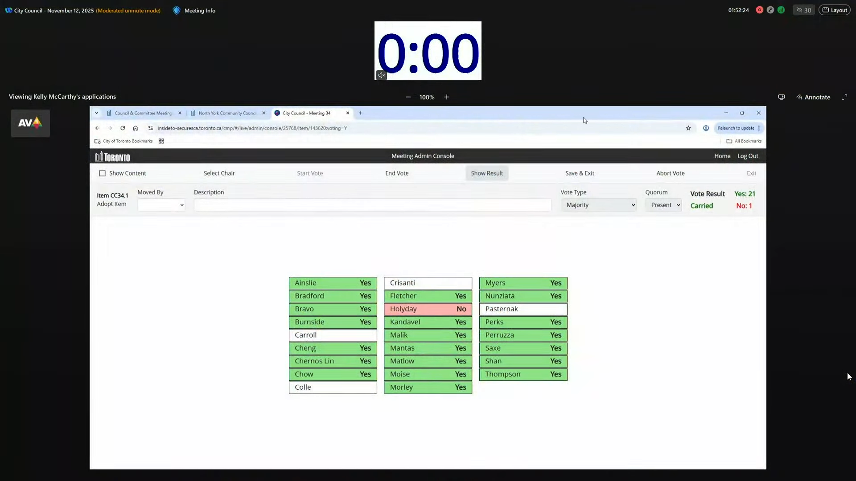Reload the admin console page
856x481 pixels.
(x=123, y=128)
